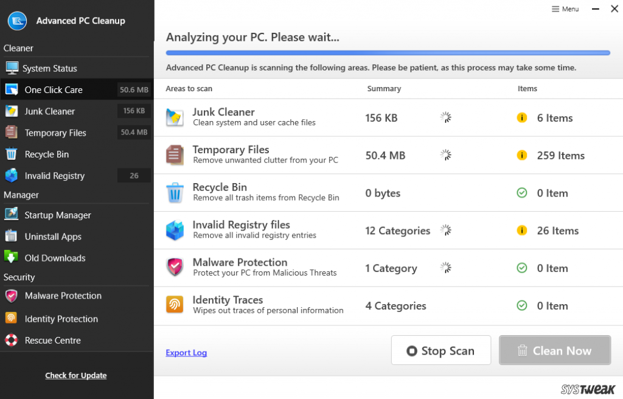Click the Junk Cleaner sidebar broom icon
The image size is (623, 399).
click(x=12, y=111)
